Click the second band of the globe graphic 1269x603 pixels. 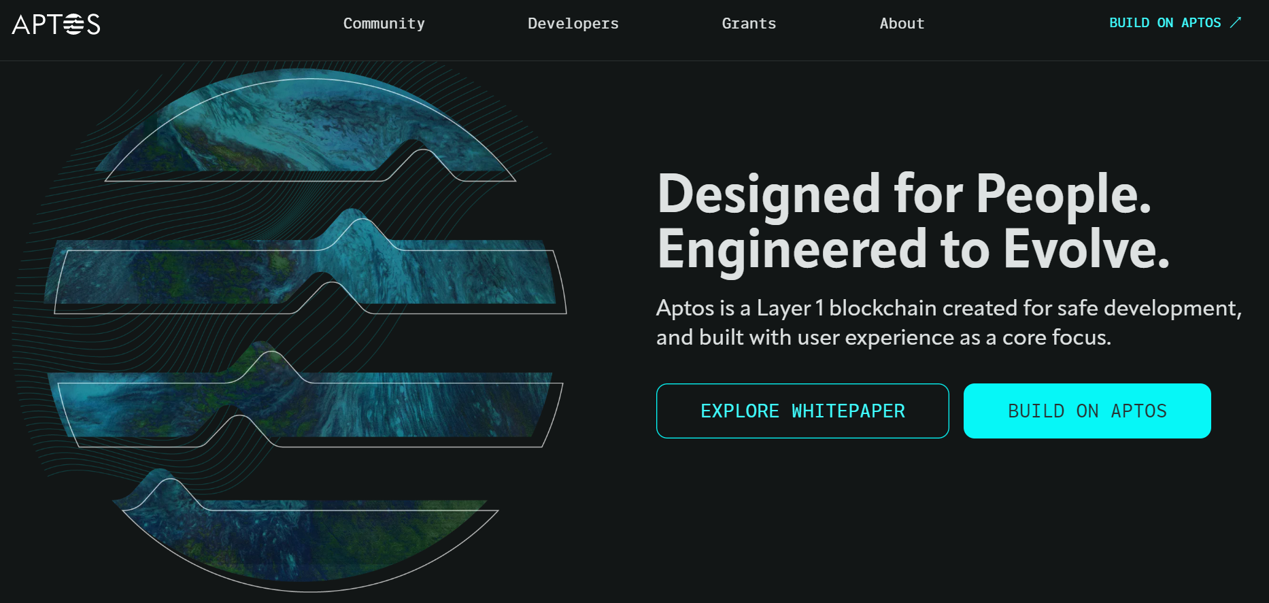(306, 272)
